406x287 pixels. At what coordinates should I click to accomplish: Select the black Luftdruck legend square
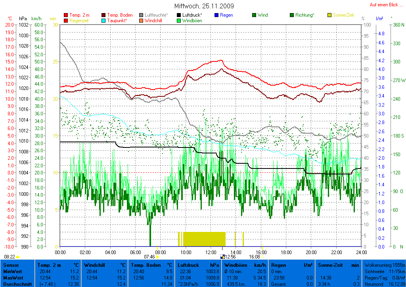(x=179, y=15)
